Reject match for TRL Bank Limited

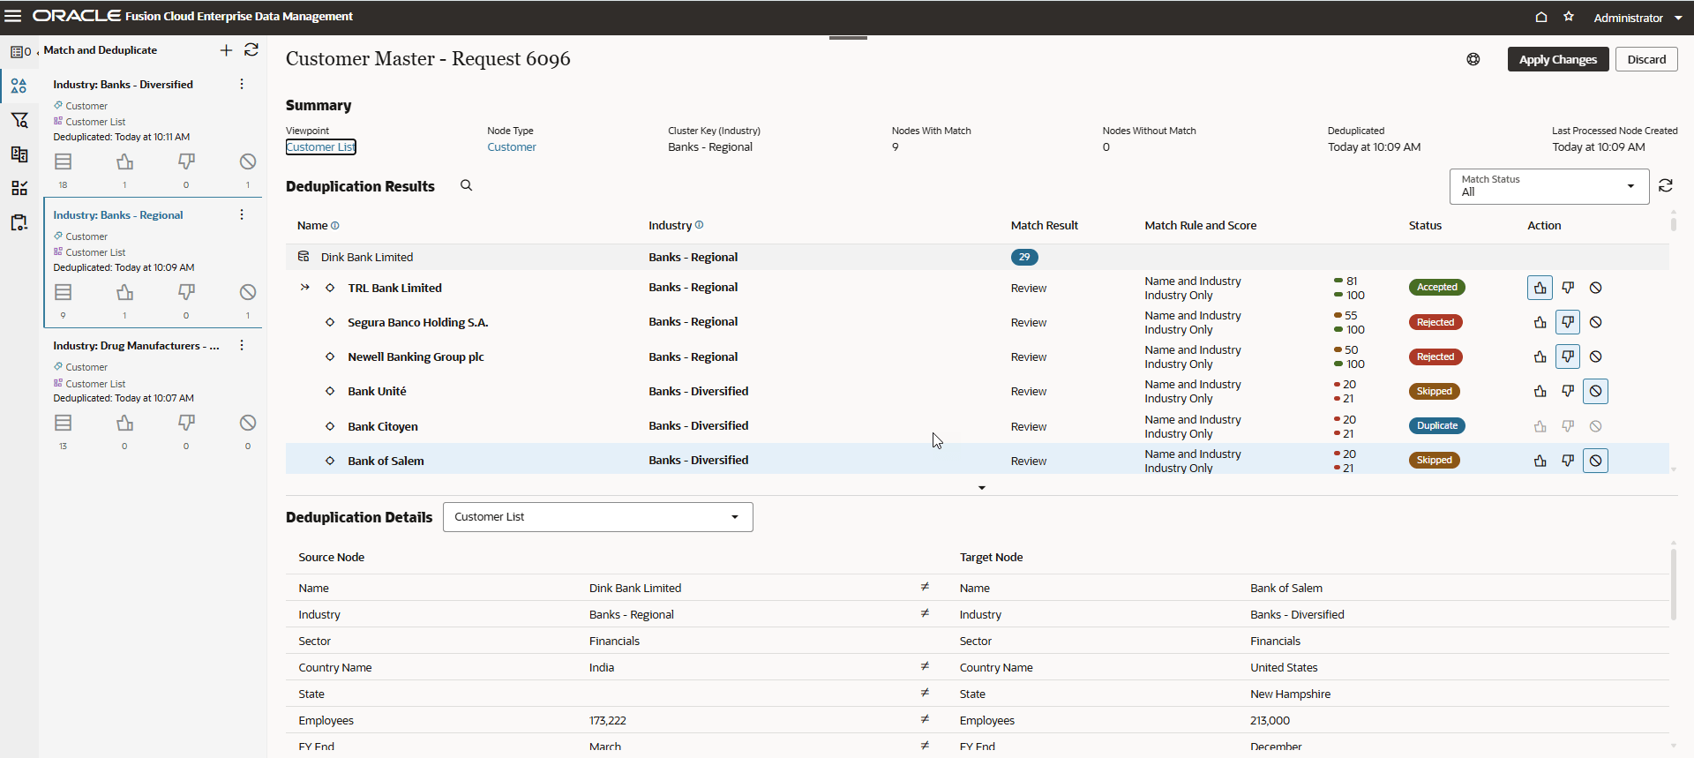point(1568,288)
